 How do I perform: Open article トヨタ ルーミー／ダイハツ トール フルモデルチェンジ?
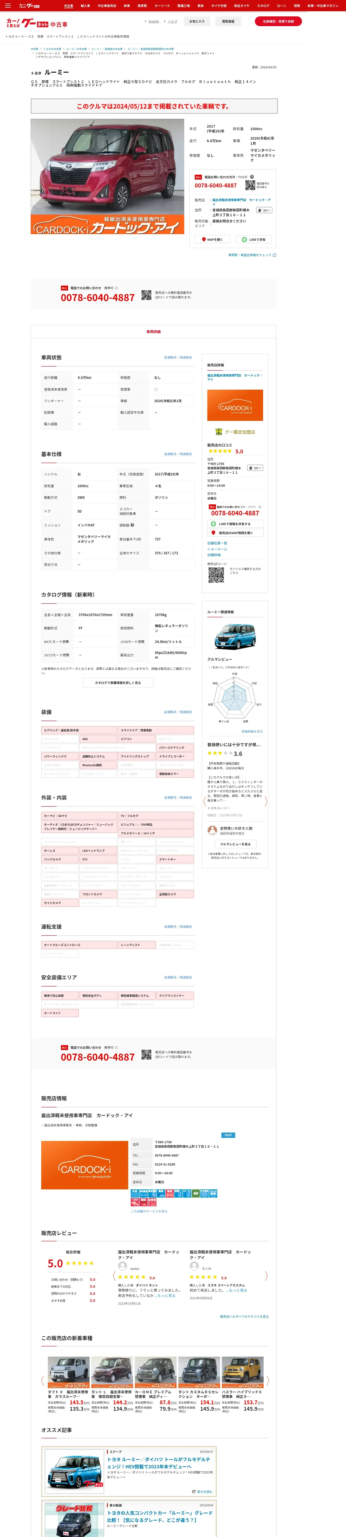[x=159, y=1462]
